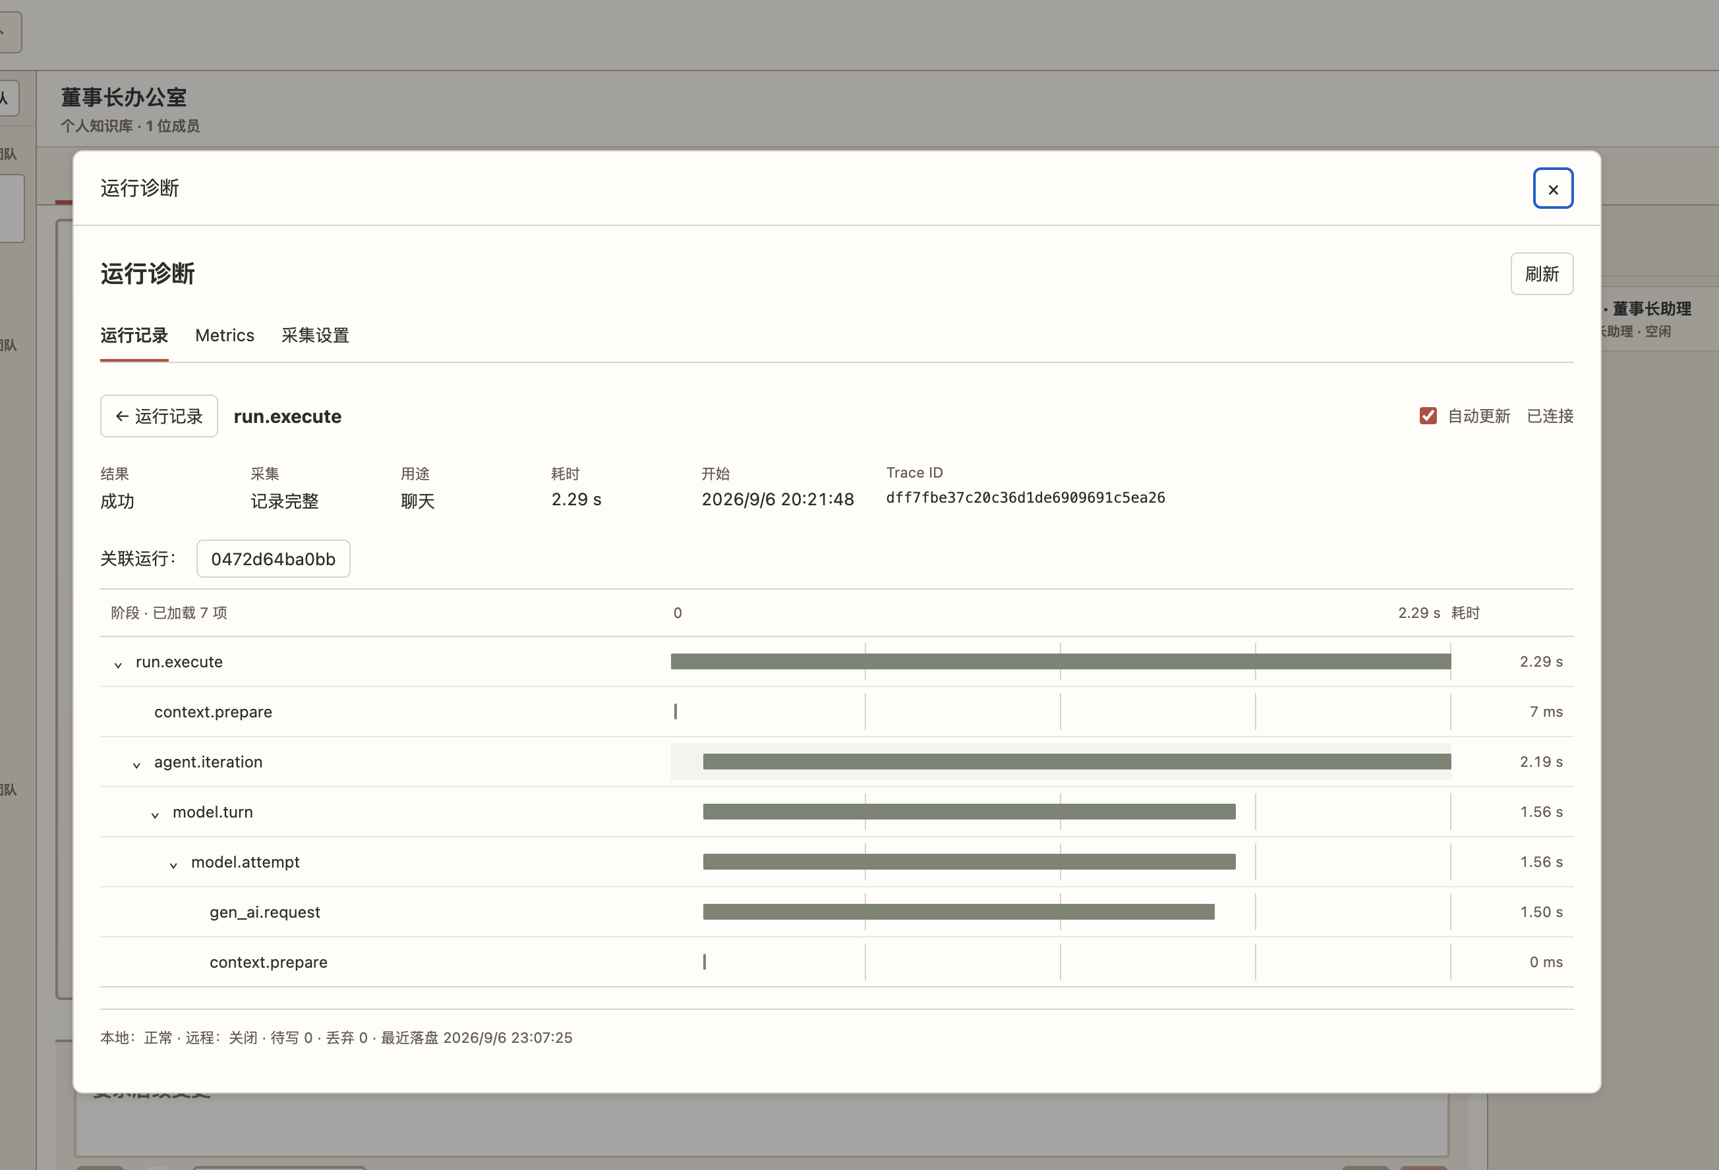This screenshot has height=1170, width=1719.
Task: Click the model.turn timeline bar
Action: pyautogui.click(x=969, y=812)
